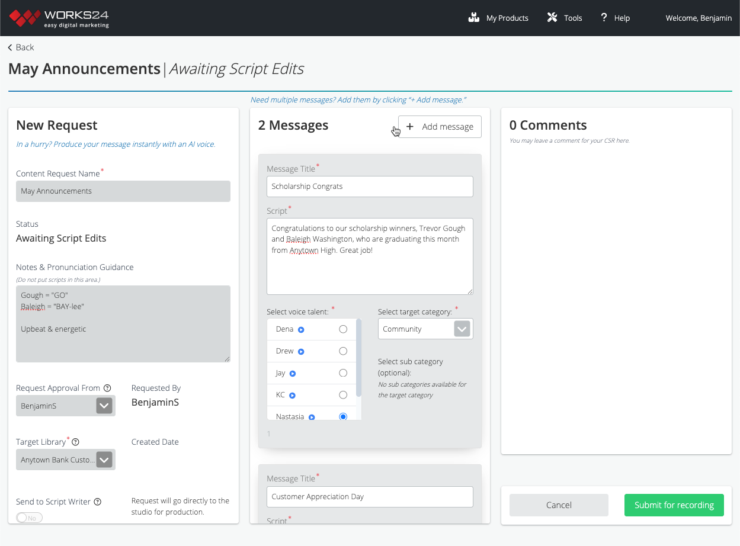
Task: Click help icon beside Request Approval From
Action: pyautogui.click(x=107, y=388)
